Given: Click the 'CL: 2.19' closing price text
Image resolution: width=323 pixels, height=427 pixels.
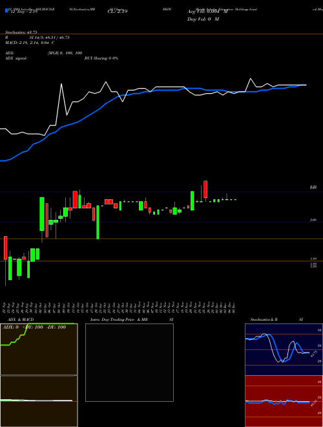Looking at the screenshot, I should point(118,12).
